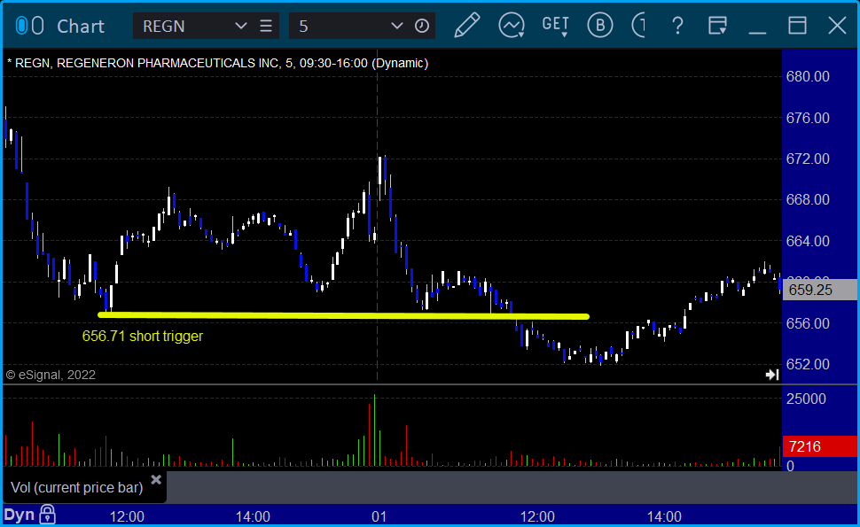Viewport: 860px width, 527px height.
Task: Click the partially shown circled T icon
Action: (x=638, y=25)
